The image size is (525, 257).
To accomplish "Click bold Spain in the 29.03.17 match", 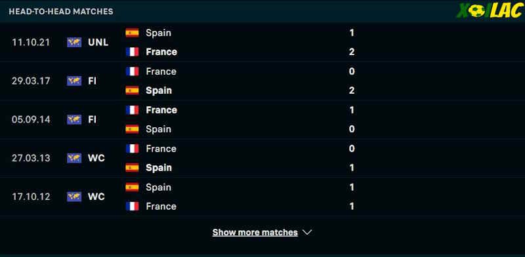I will click(159, 90).
